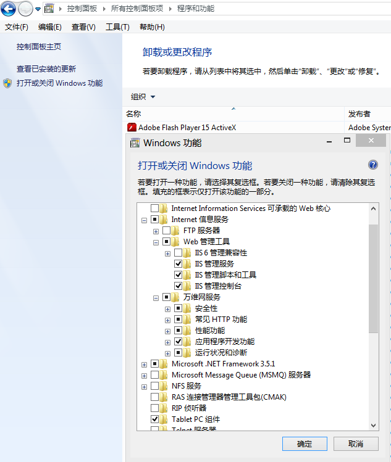Sort by the 名称 column header
The height and width of the screenshot is (462, 391).
233,113
